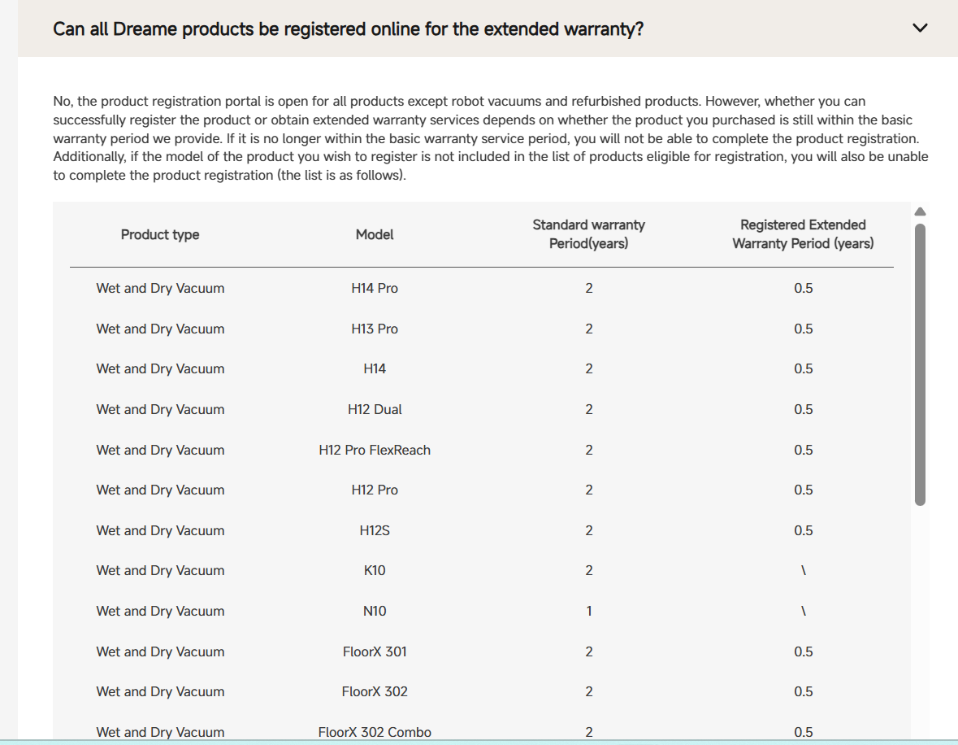958x745 pixels.
Task: Click the standard warranty '1' for N10
Action: (x=589, y=611)
